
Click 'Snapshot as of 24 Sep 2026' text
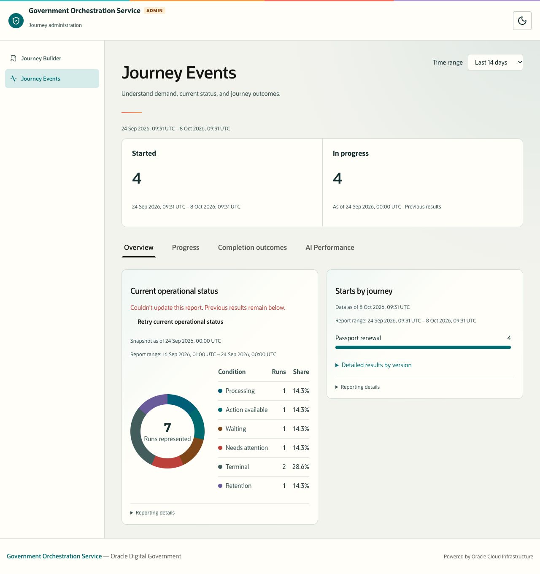(x=175, y=341)
